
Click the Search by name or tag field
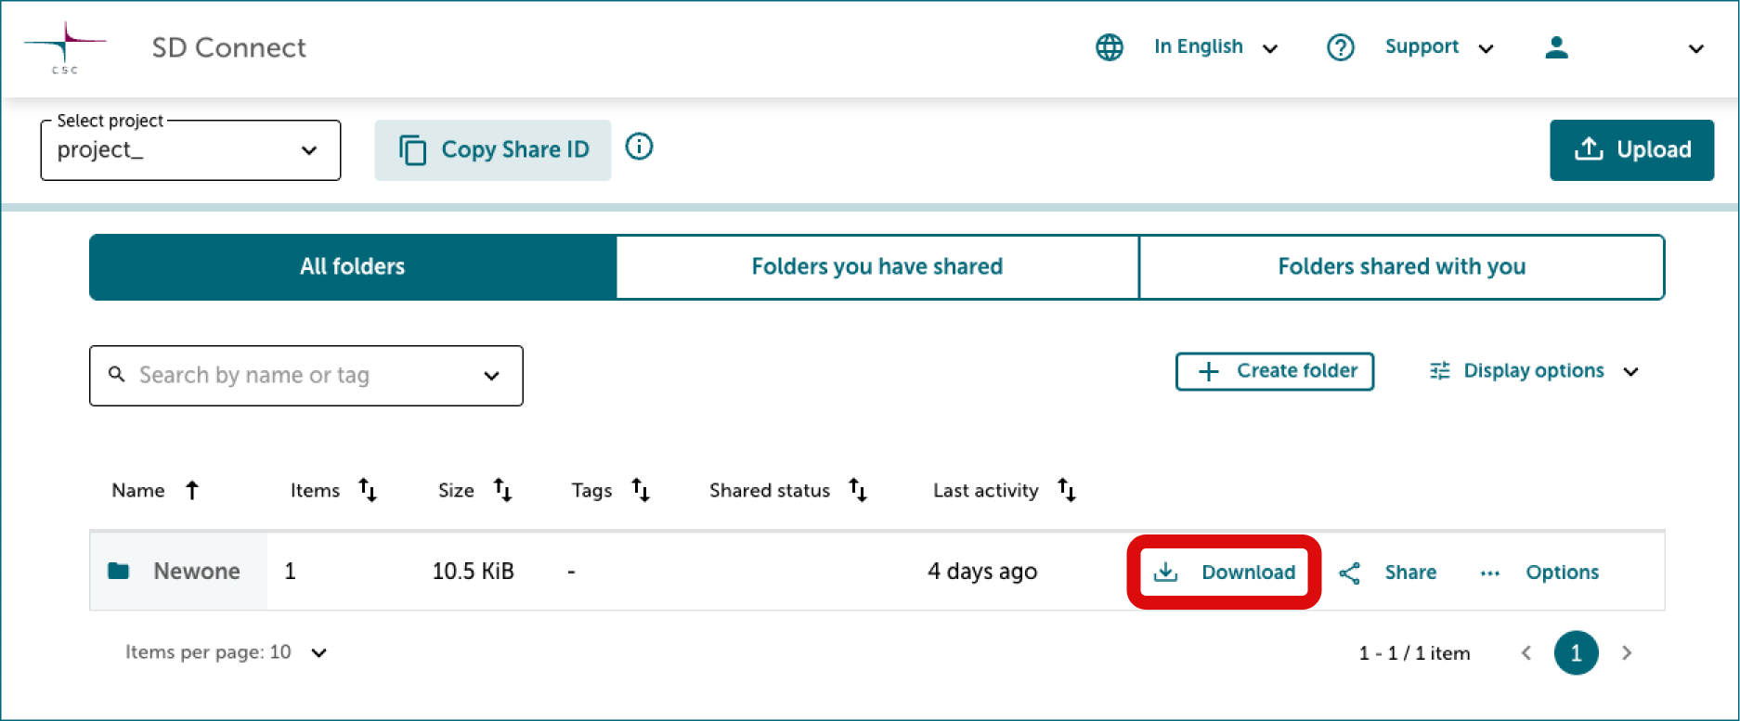(306, 376)
